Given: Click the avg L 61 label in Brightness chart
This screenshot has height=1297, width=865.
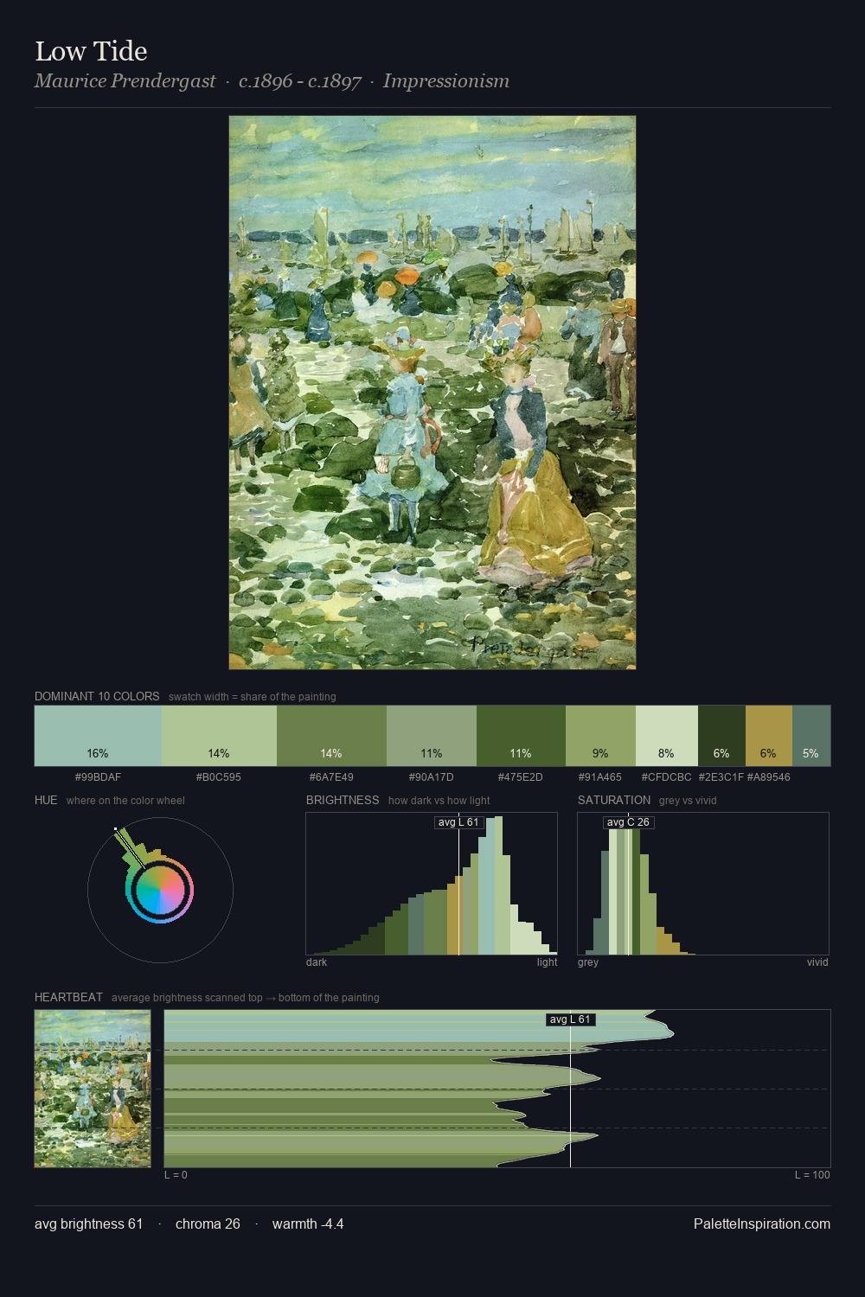Looking at the screenshot, I should (458, 822).
